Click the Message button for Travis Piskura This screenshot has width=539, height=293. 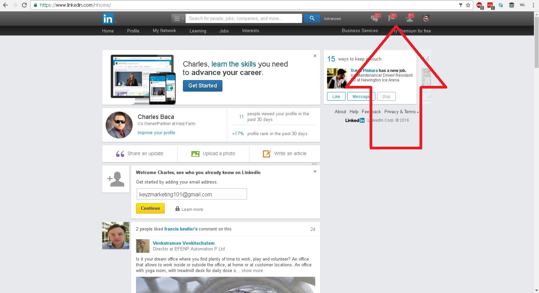point(360,97)
